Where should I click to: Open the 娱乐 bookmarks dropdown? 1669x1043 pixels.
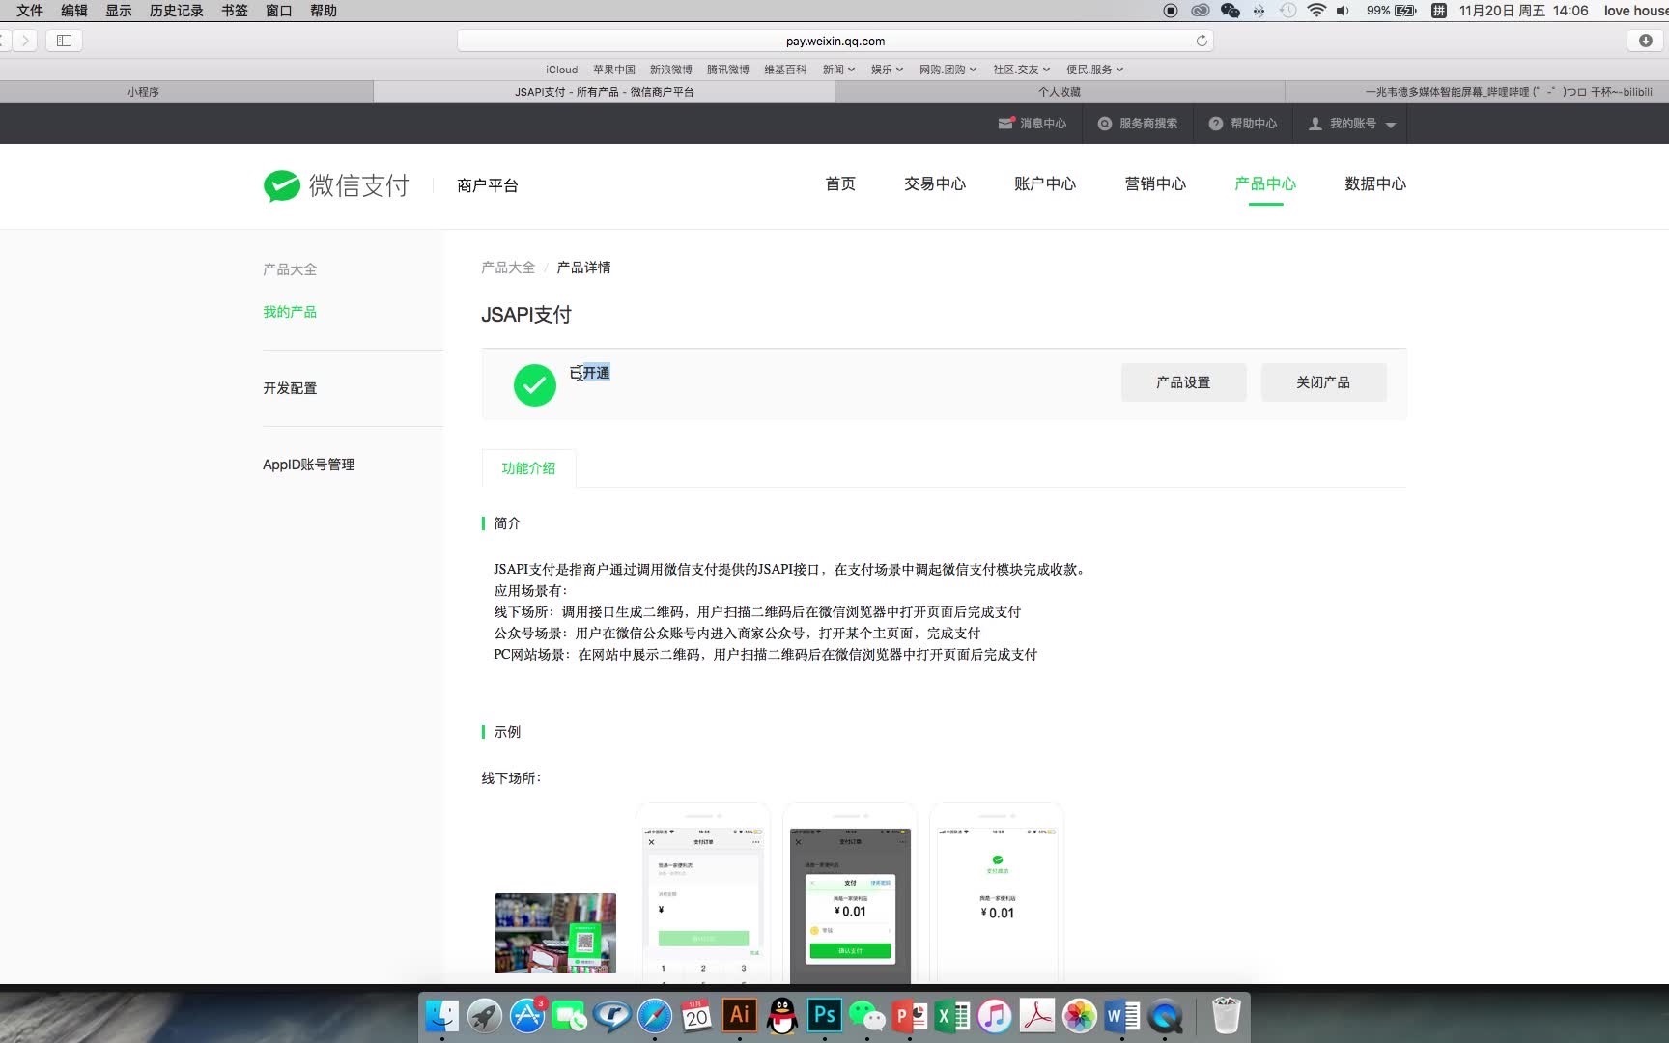tap(885, 69)
